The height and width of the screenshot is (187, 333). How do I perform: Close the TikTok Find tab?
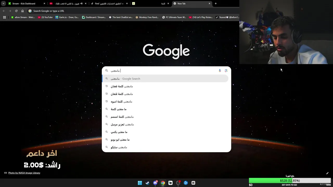(127, 4)
